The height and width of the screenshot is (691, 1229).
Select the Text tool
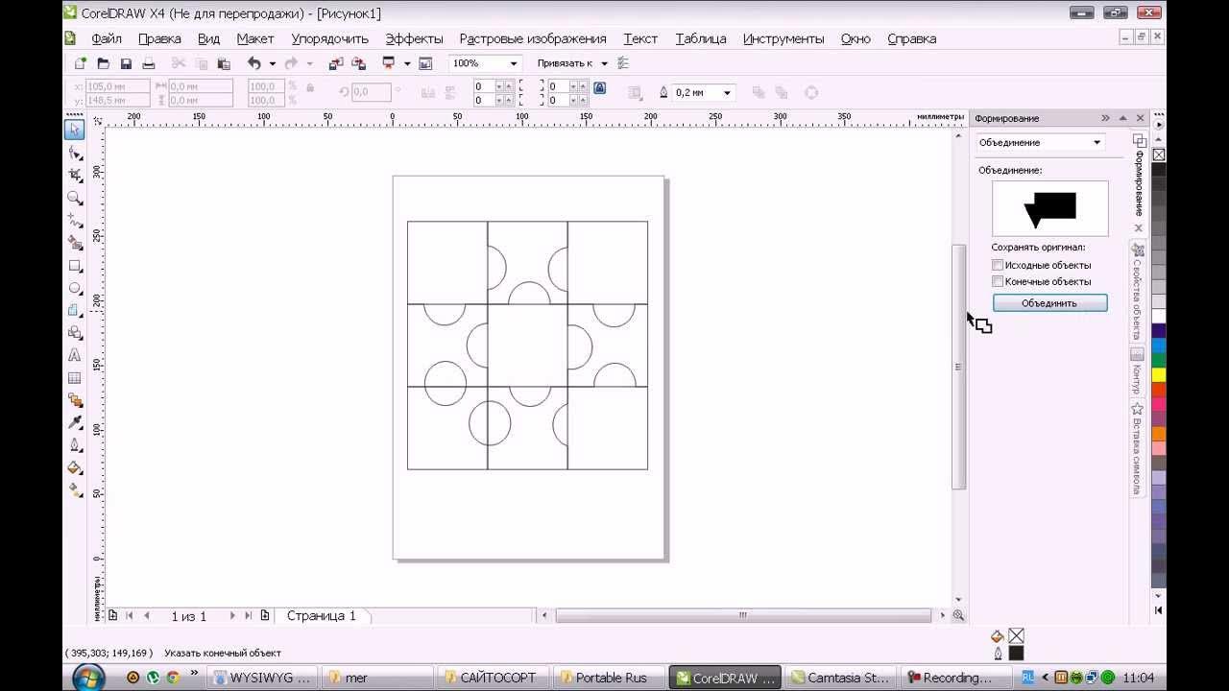(75, 355)
